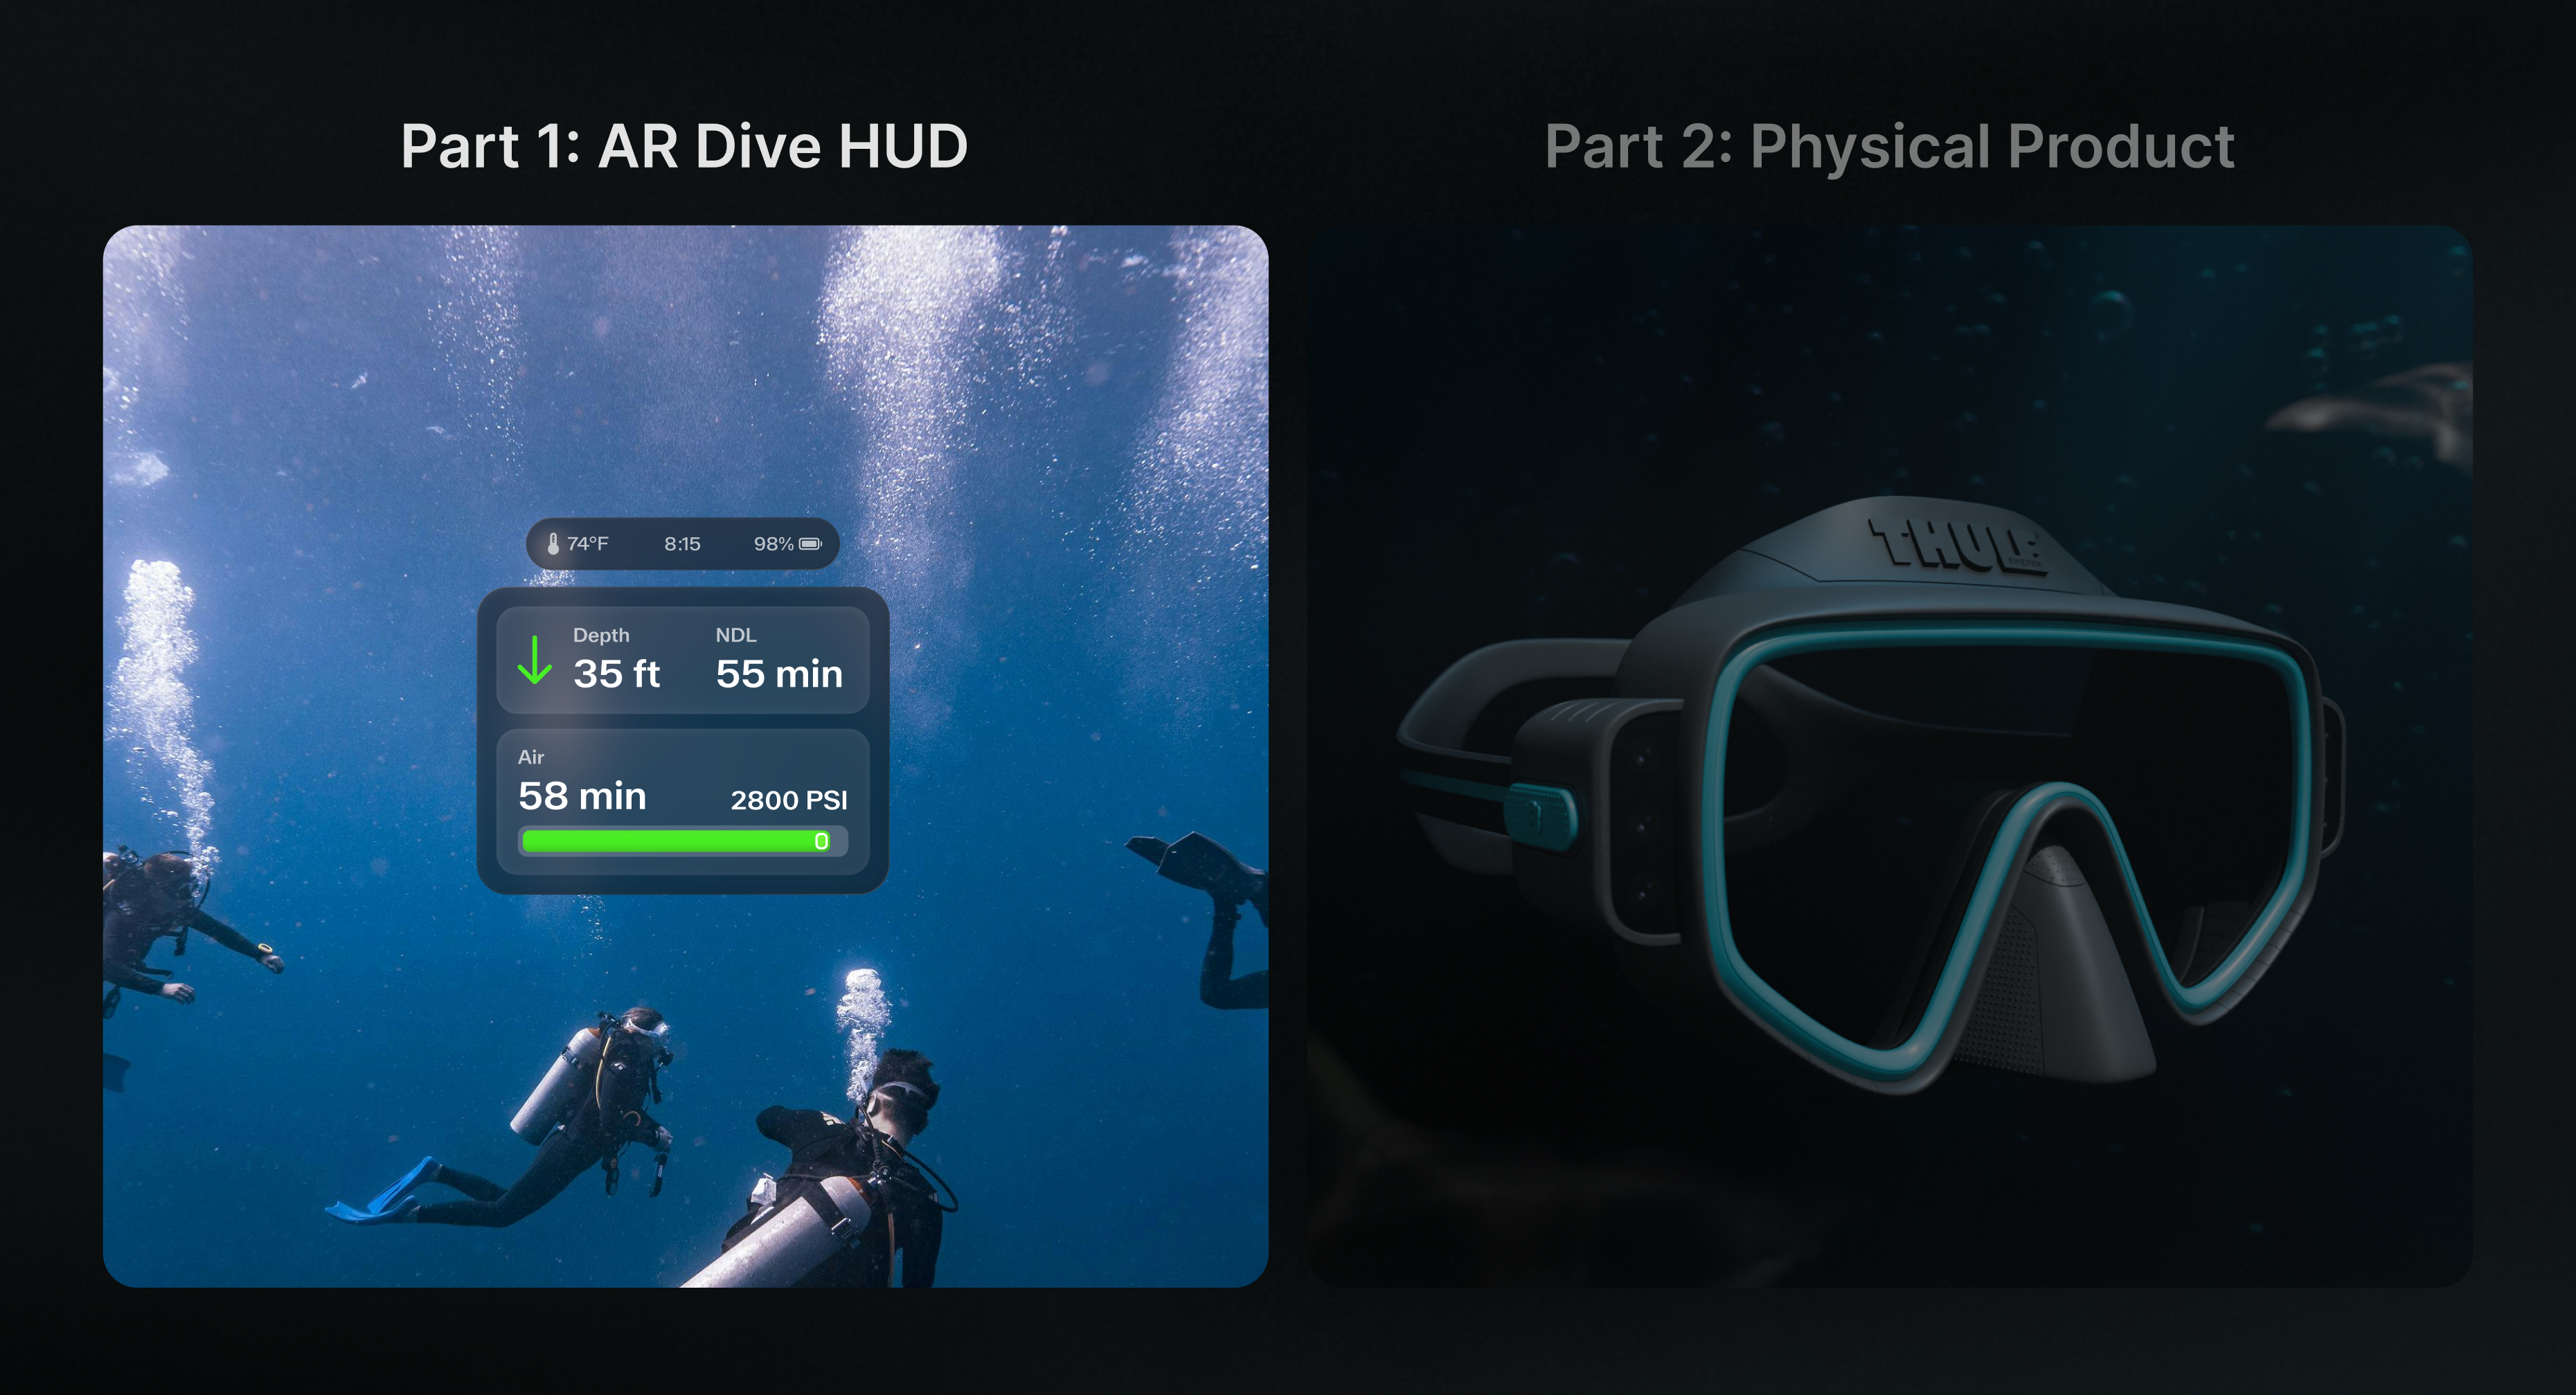Click the NDL 55 min value
This screenshot has width=2576, height=1395.
click(779, 674)
